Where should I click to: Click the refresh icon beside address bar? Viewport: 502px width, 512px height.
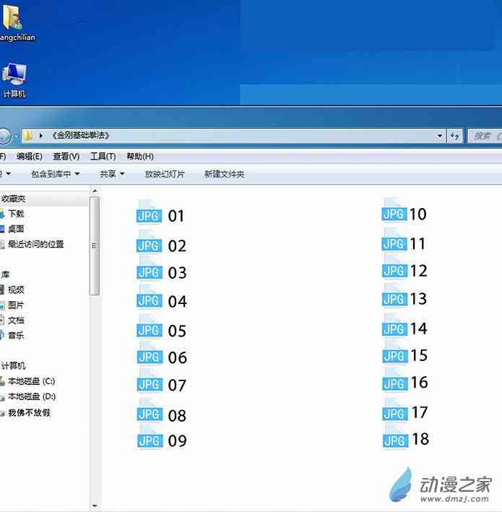[x=455, y=136]
